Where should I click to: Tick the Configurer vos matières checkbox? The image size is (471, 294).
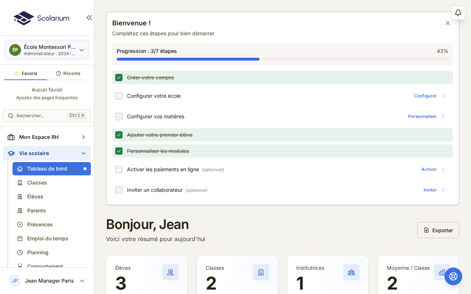(119, 116)
